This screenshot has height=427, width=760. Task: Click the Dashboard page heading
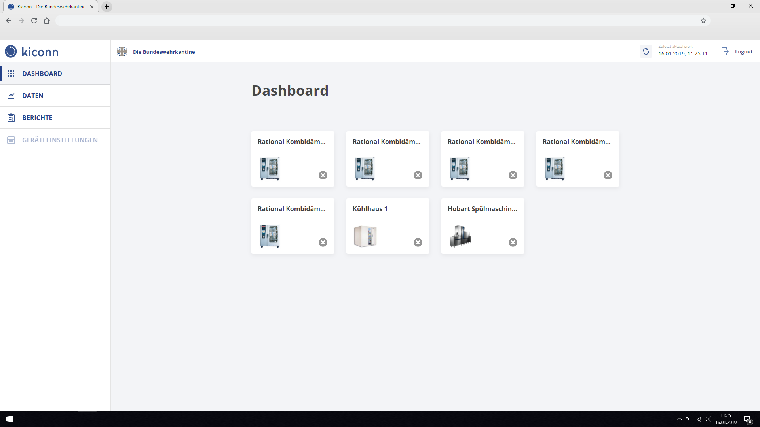(290, 91)
